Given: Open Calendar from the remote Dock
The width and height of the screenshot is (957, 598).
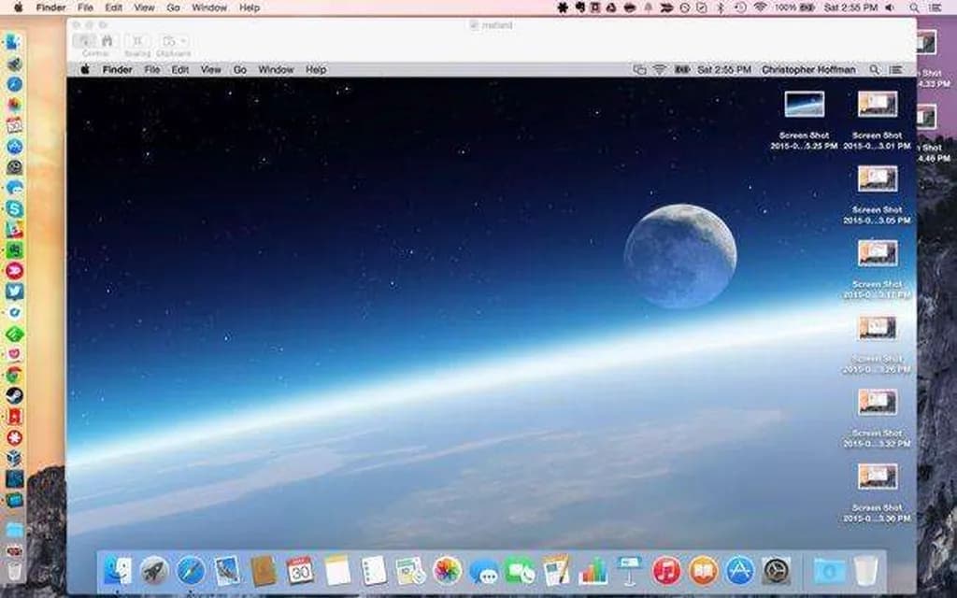Looking at the screenshot, I should coord(300,570).
